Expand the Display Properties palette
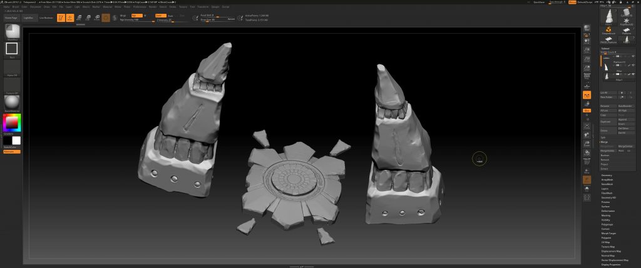This screenshot has width=641, height=268. 610,265
